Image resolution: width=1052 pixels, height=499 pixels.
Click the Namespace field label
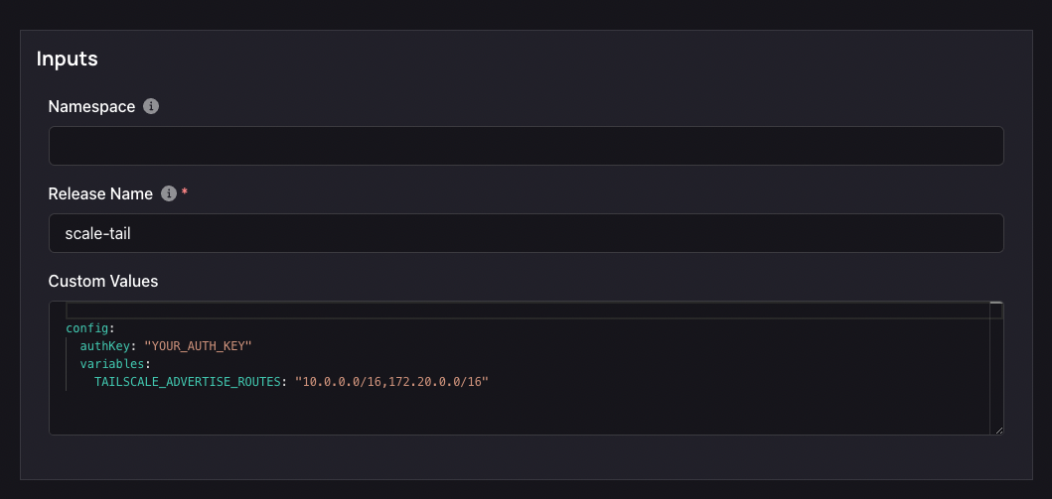point(92,106)
